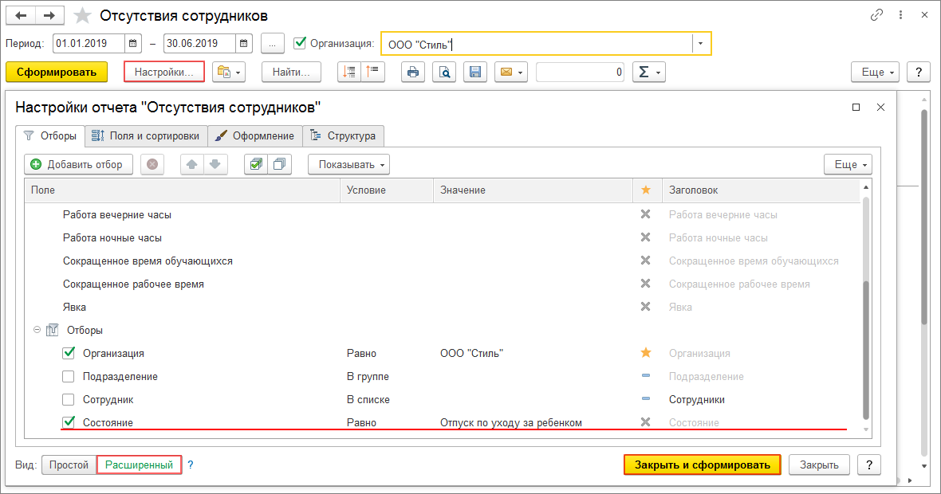The height and width of the screenshot is (494, 941).
Task: Open the sum sigma dropdown
Action: tap(649, 72)
